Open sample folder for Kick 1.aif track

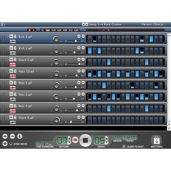point(11,48)
